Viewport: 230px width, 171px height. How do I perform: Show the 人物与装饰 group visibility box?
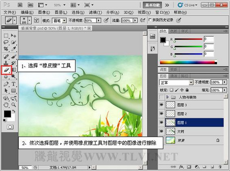(x=161, y=97)
